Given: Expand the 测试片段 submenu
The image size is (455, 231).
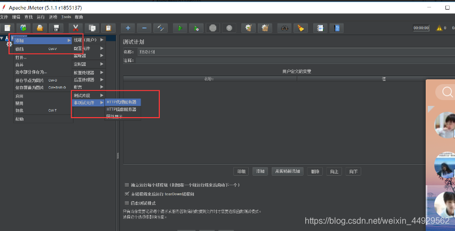Looking at the screenshot, I should [x=88, y=95].
